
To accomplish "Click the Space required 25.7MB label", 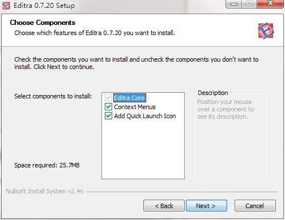I will coord(47,165).
